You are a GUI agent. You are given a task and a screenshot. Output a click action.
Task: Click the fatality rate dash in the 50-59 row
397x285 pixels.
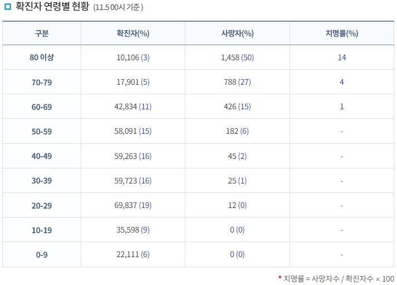tap(342, 132)
